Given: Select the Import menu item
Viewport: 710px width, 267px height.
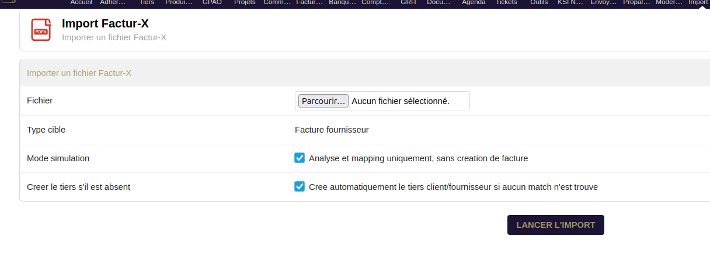Looking at the screenshot, I should click(698, 2).
